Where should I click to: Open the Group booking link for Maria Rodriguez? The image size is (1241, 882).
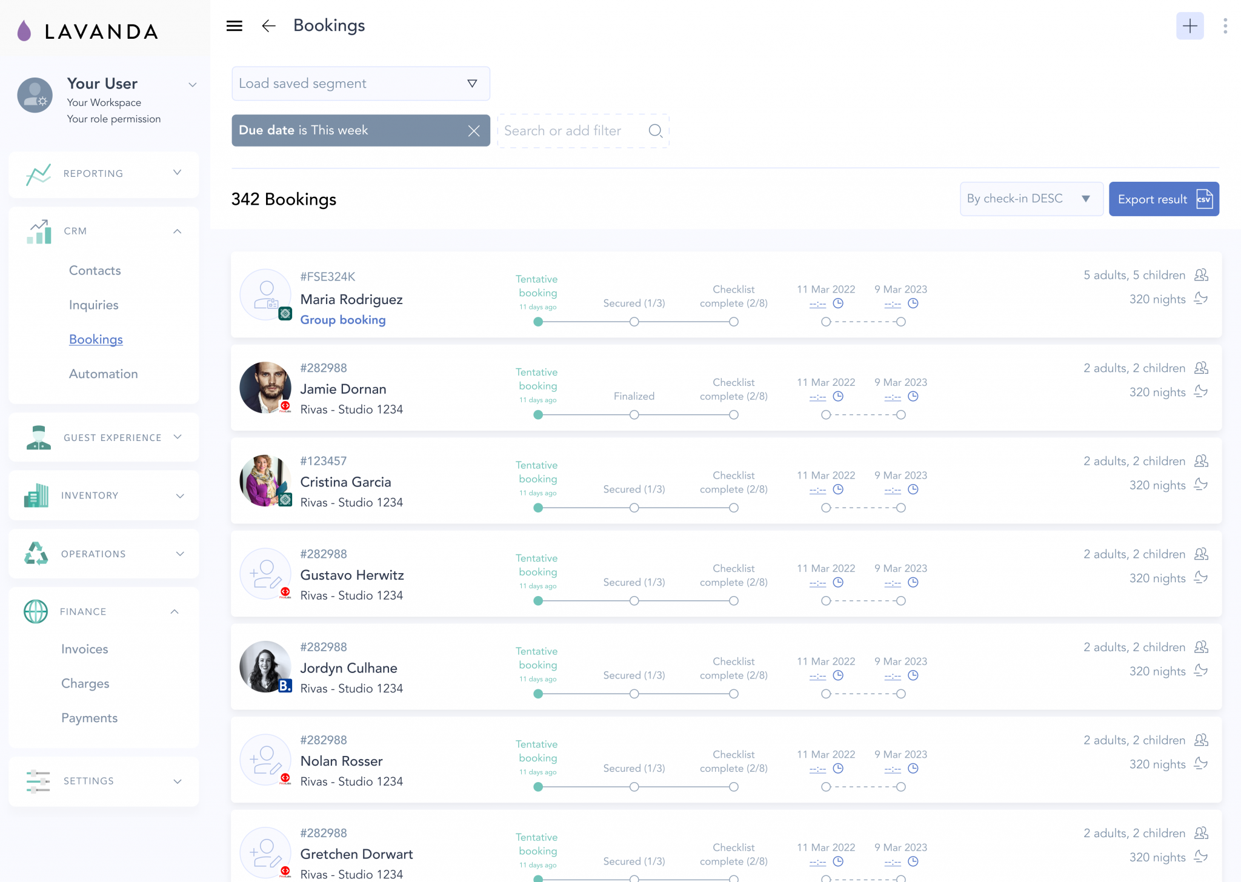pos(343,320)
